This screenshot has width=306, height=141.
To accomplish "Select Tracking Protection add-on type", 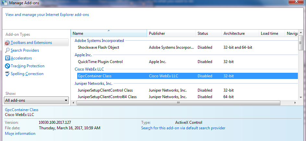I will [28, 66].
